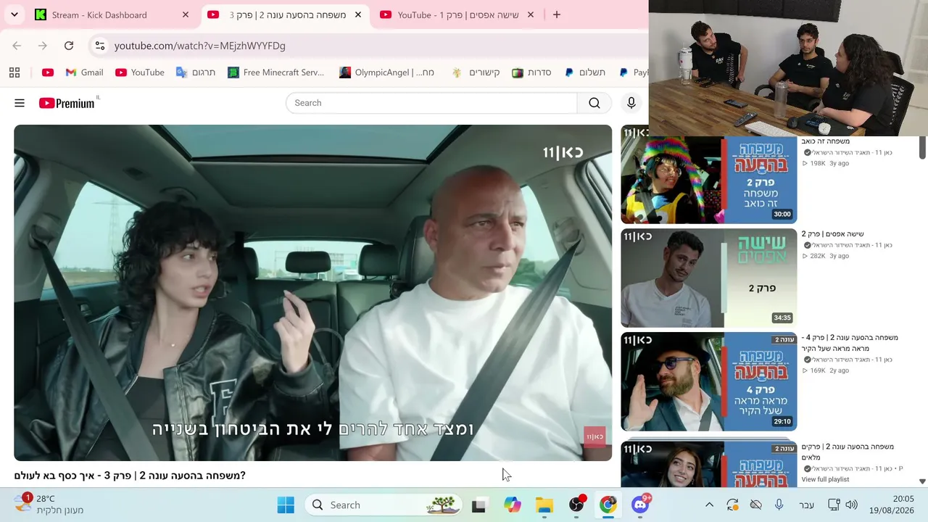Close the שישה אפסים פרק 1 tab
Viewport: 928px width, 522px height.
coord(531,14)
